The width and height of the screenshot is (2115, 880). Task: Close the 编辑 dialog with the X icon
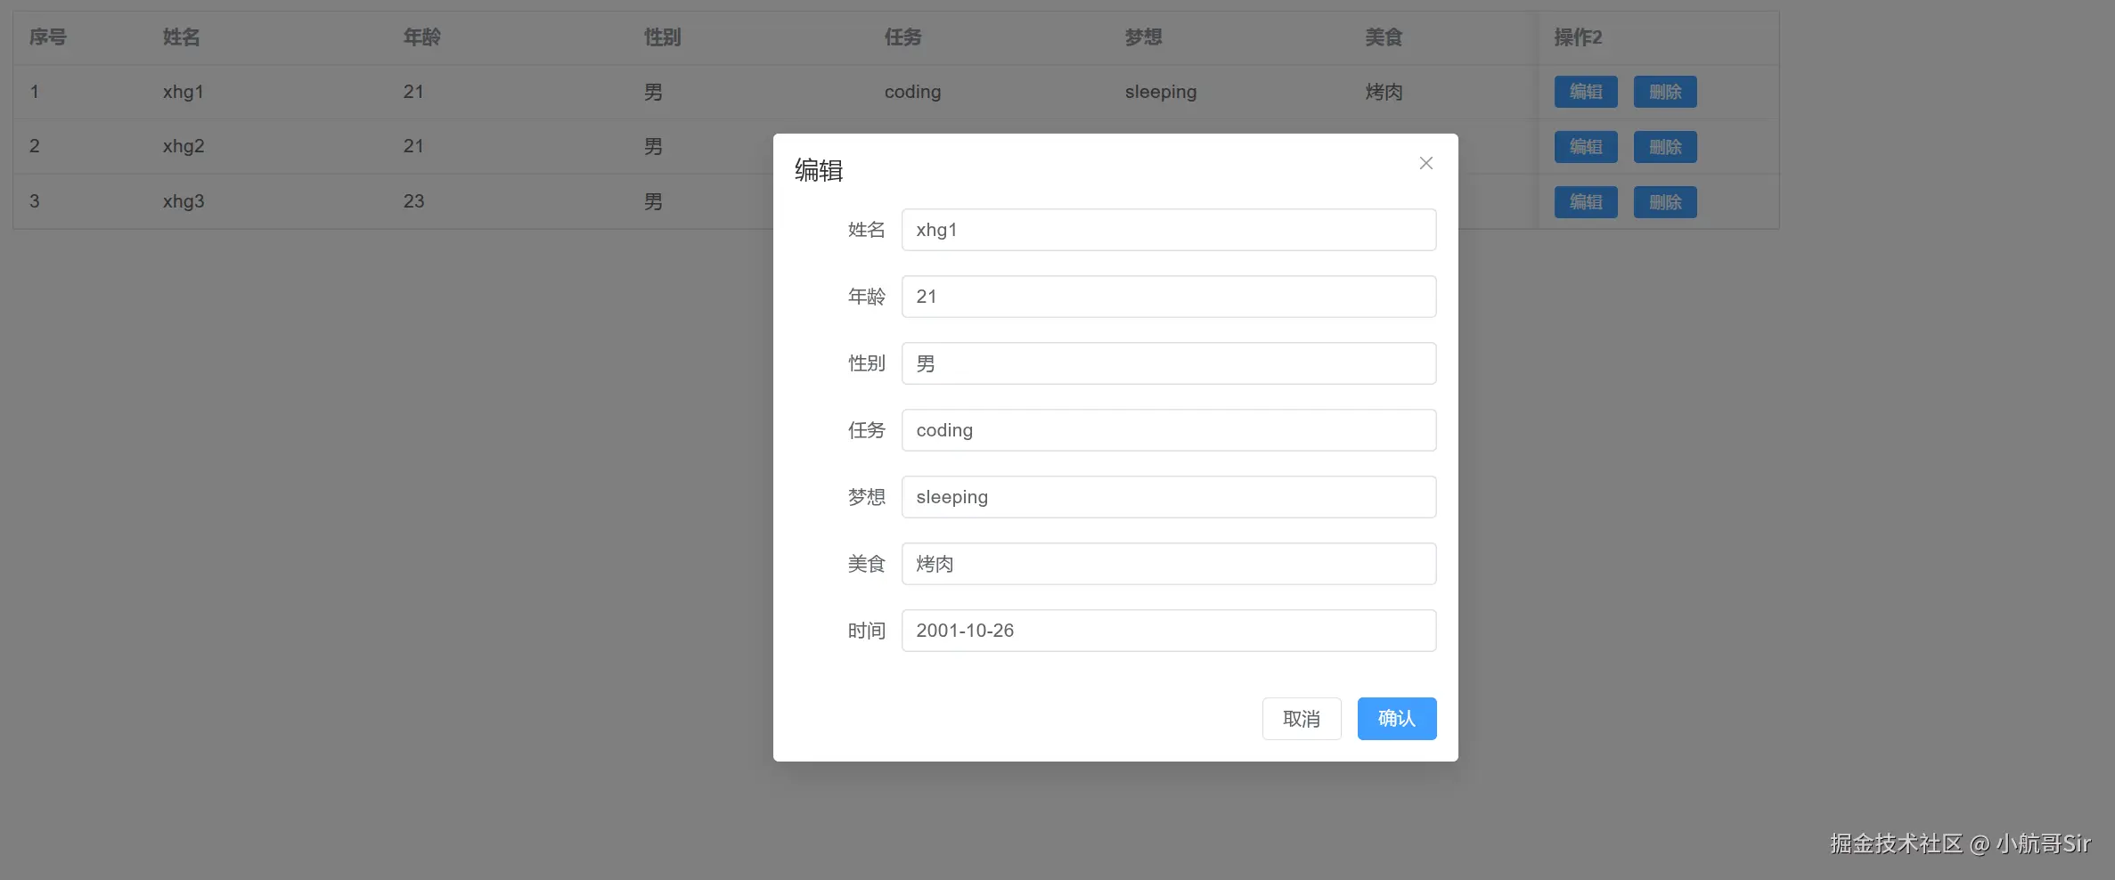coord(1425,163)
